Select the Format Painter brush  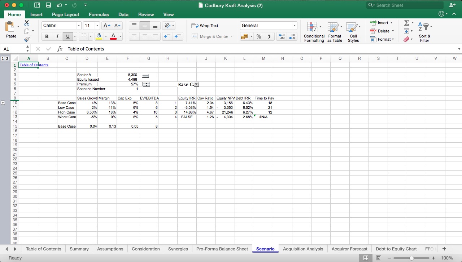point(27,39)
